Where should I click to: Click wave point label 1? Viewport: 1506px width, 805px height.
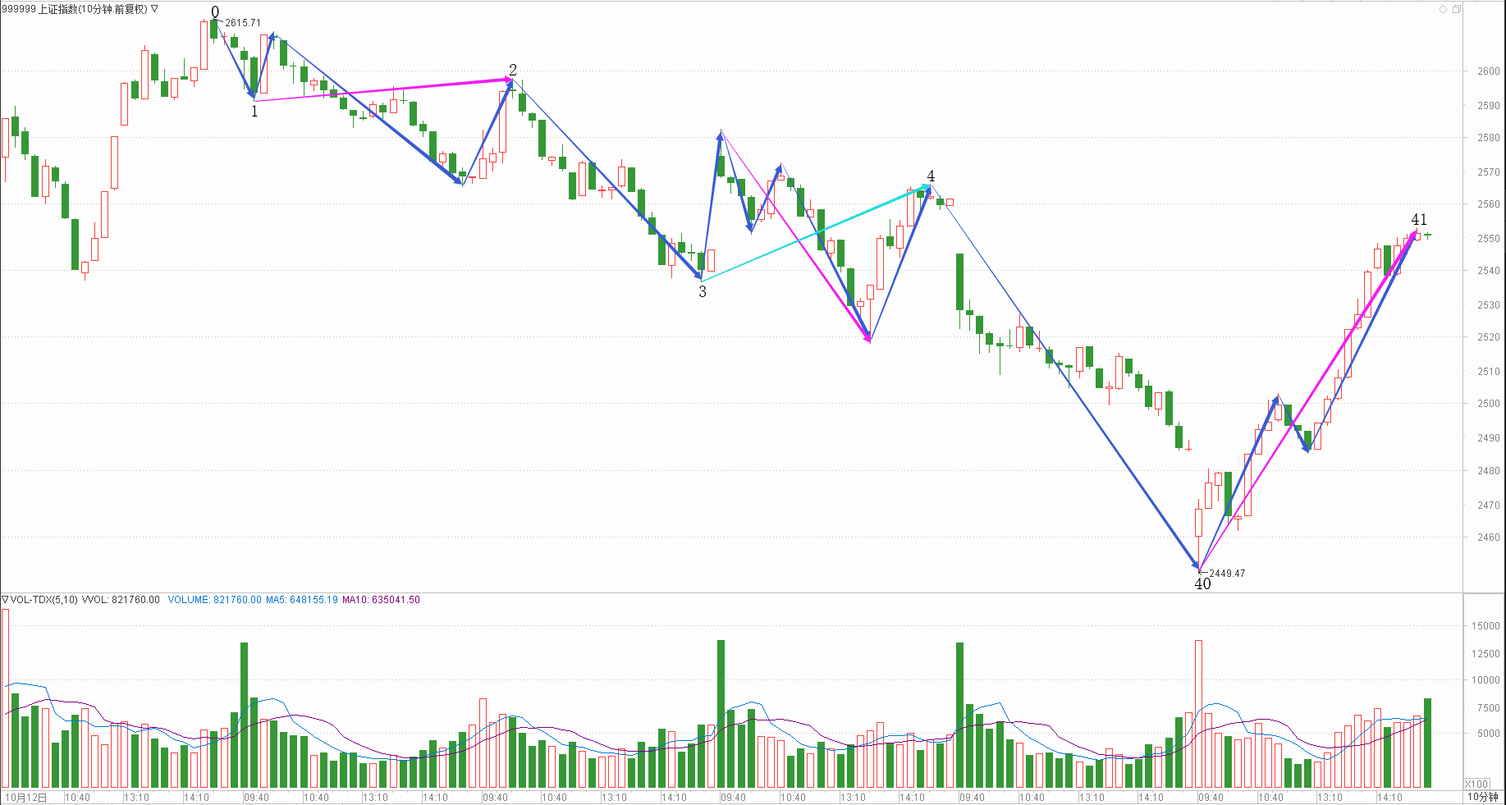[254, 111]
